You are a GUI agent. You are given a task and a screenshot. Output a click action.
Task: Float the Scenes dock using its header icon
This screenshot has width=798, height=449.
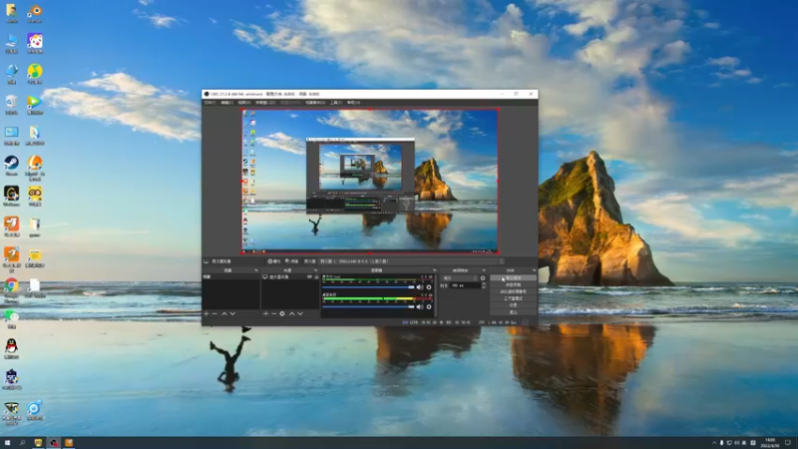coord(256,270)
